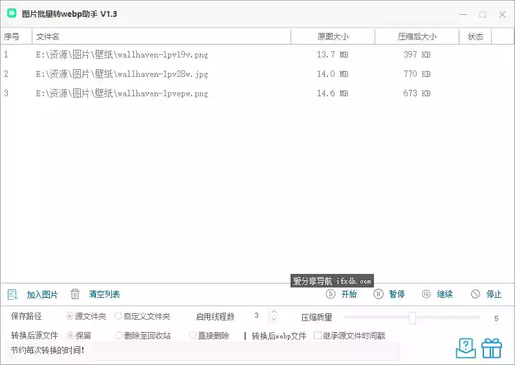Close the webp helper window

pos(502,14)
